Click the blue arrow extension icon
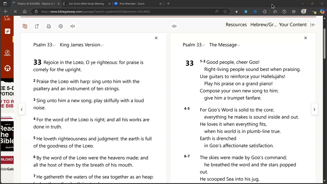 (255, 11)
